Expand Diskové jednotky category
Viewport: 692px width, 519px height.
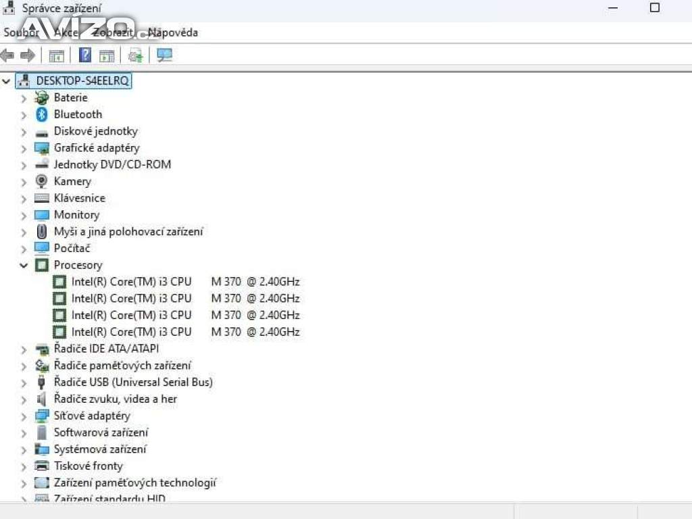24,132
